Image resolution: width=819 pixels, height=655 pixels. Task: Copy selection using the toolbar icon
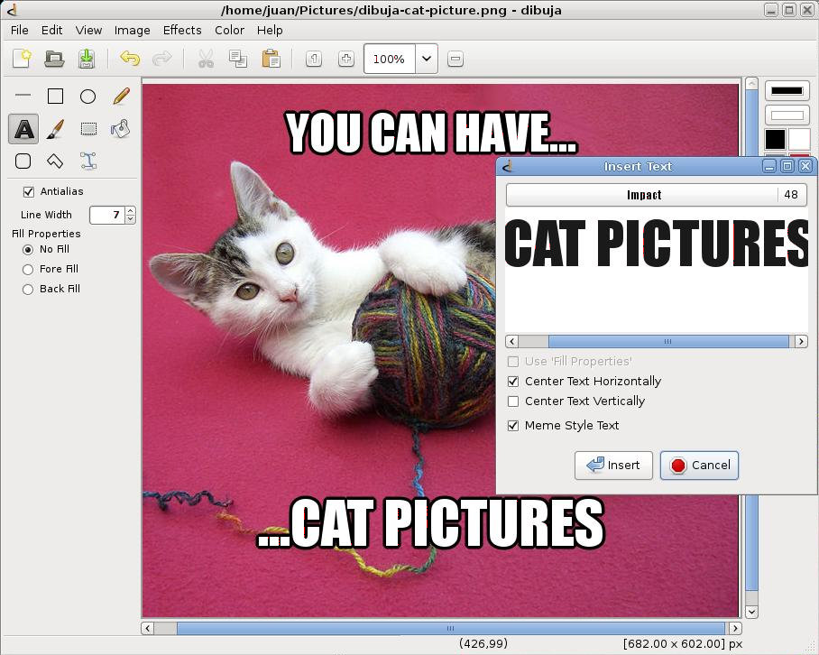238,59
